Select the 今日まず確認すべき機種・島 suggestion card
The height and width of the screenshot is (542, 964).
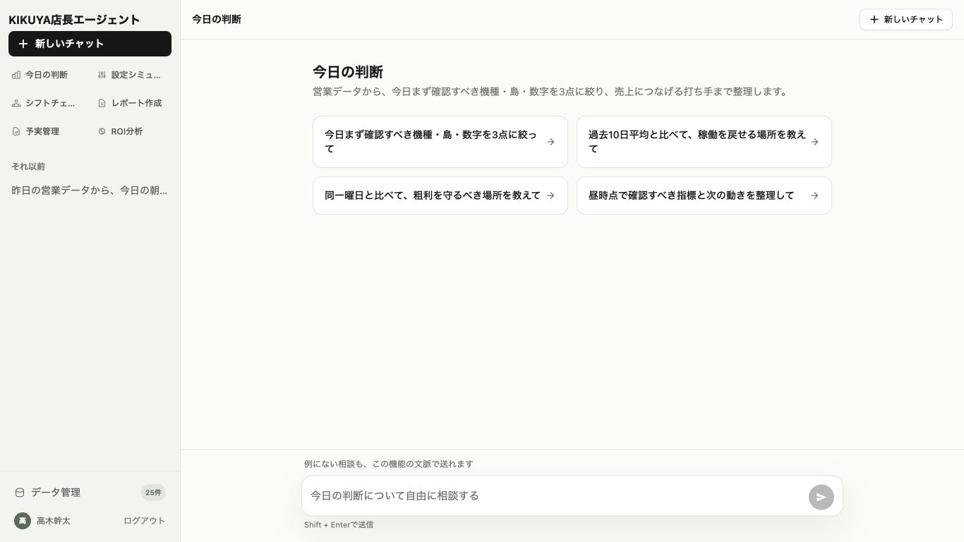click(440, 142)
